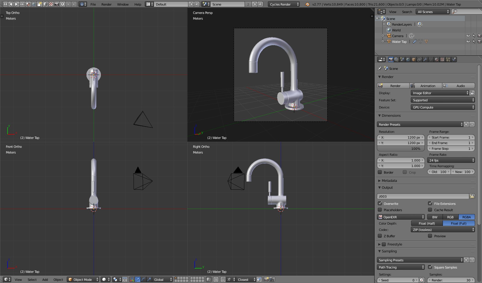Enable the Cache Result checkbox
The height and width of the screenshot is (283, 482).
click(x=430, y=210)
